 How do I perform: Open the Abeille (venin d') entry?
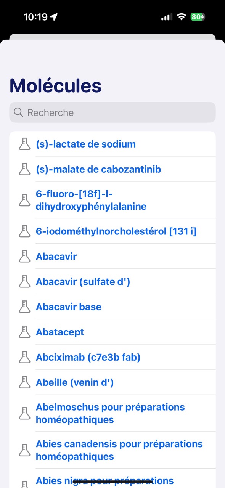(x=74, y=382)
